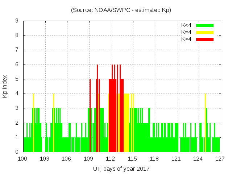The height and width of the screenshot is (174, 232).
Task: Click the green K<4 legend swatch
Action: (205, 25)
